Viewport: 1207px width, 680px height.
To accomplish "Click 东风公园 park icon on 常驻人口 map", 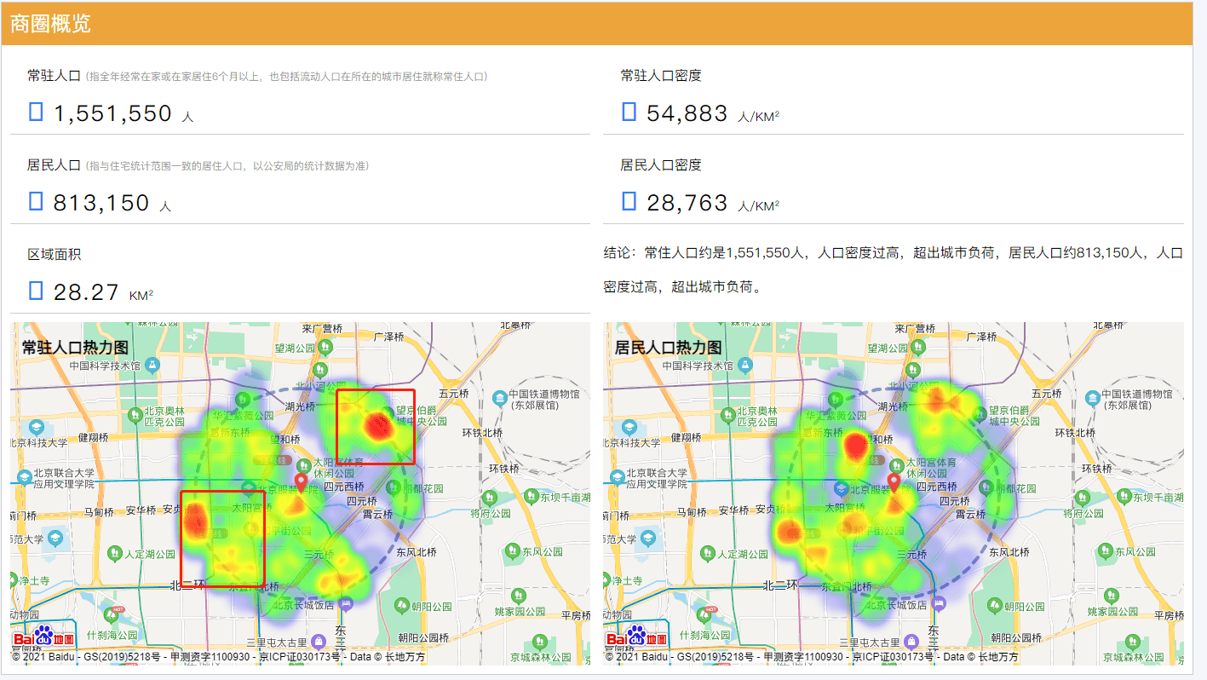I will tap(512, 552).
